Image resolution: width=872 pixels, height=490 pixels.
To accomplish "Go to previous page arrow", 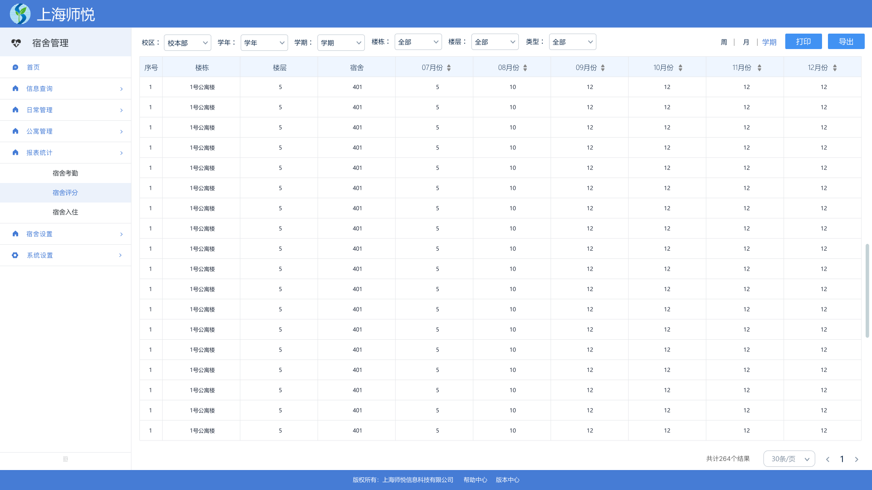I will (x=827, y=459).
